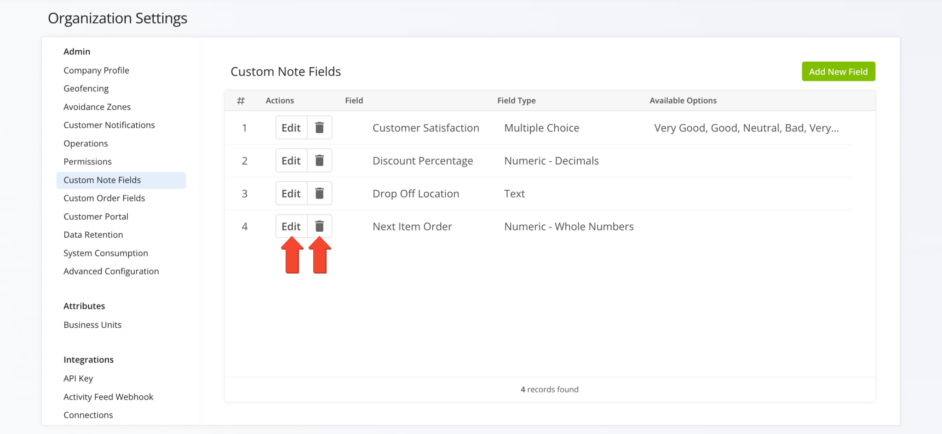Edit the Discount Percentage field
Screen dimensions: 942x434
[291, 160]
